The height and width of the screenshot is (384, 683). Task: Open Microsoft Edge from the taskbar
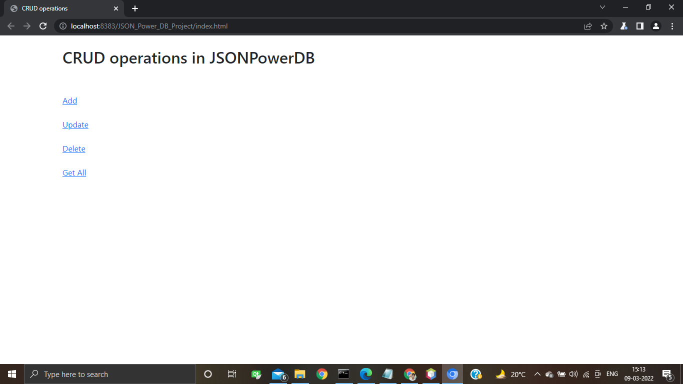coord(366,374)
